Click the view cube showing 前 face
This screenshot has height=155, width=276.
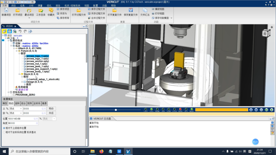pyautogui.click(x=266, y=33)
